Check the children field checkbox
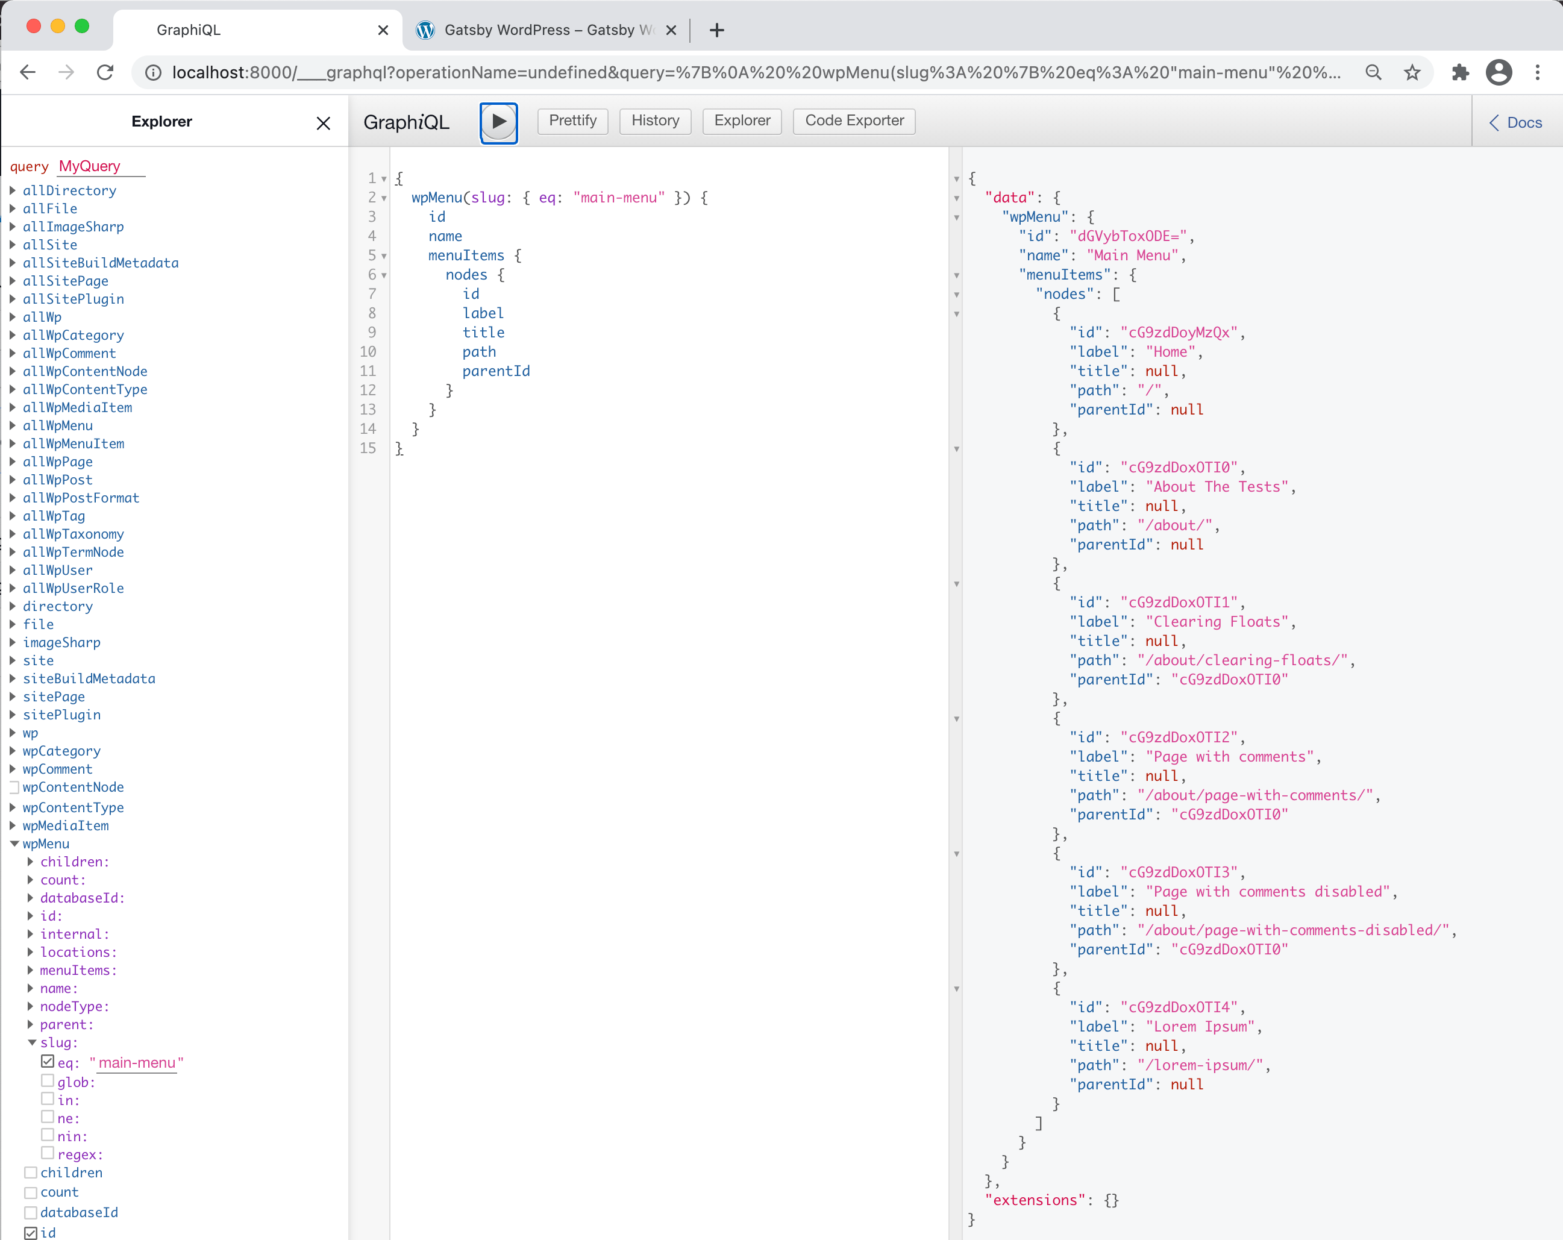 [x=31, y=1173]
